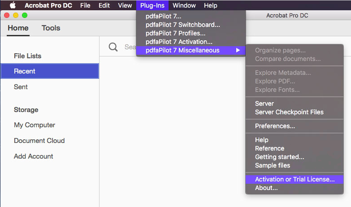Image resolution: width=351 pixels, height=207 pixels.
Task: Open the Window menu
Action: (184, 5)
